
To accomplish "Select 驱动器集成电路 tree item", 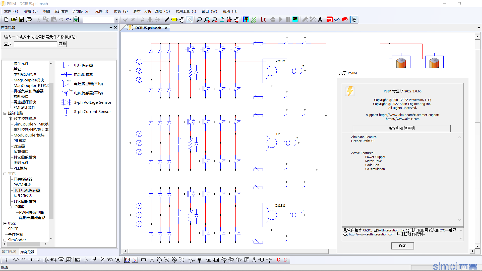I will 32,218.
